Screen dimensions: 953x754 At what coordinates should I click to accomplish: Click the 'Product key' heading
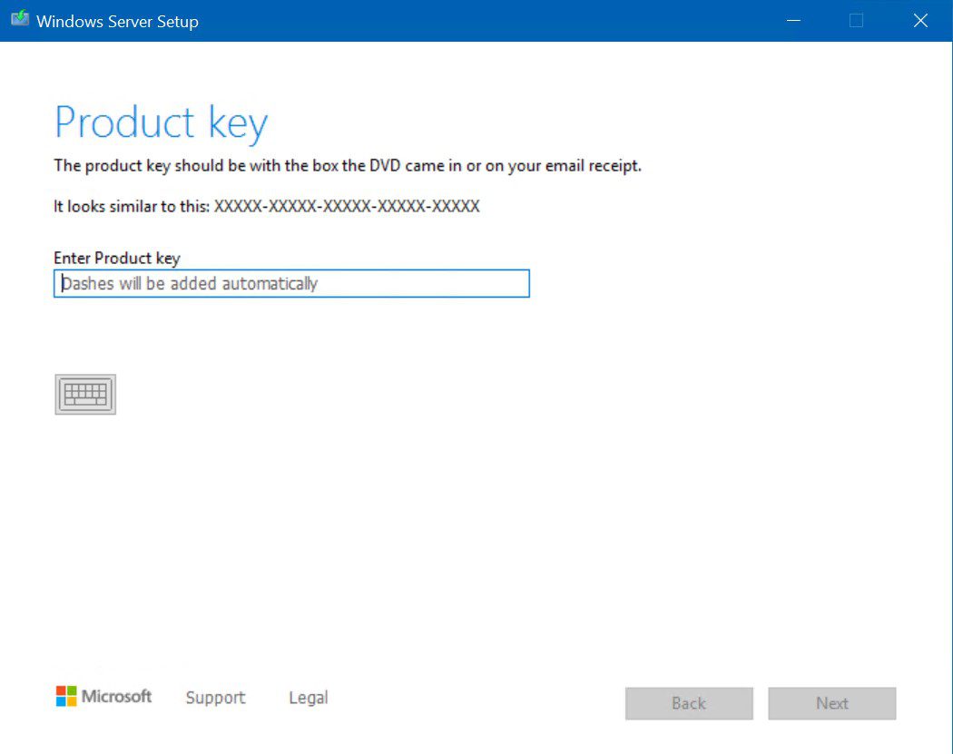(161, 123)
